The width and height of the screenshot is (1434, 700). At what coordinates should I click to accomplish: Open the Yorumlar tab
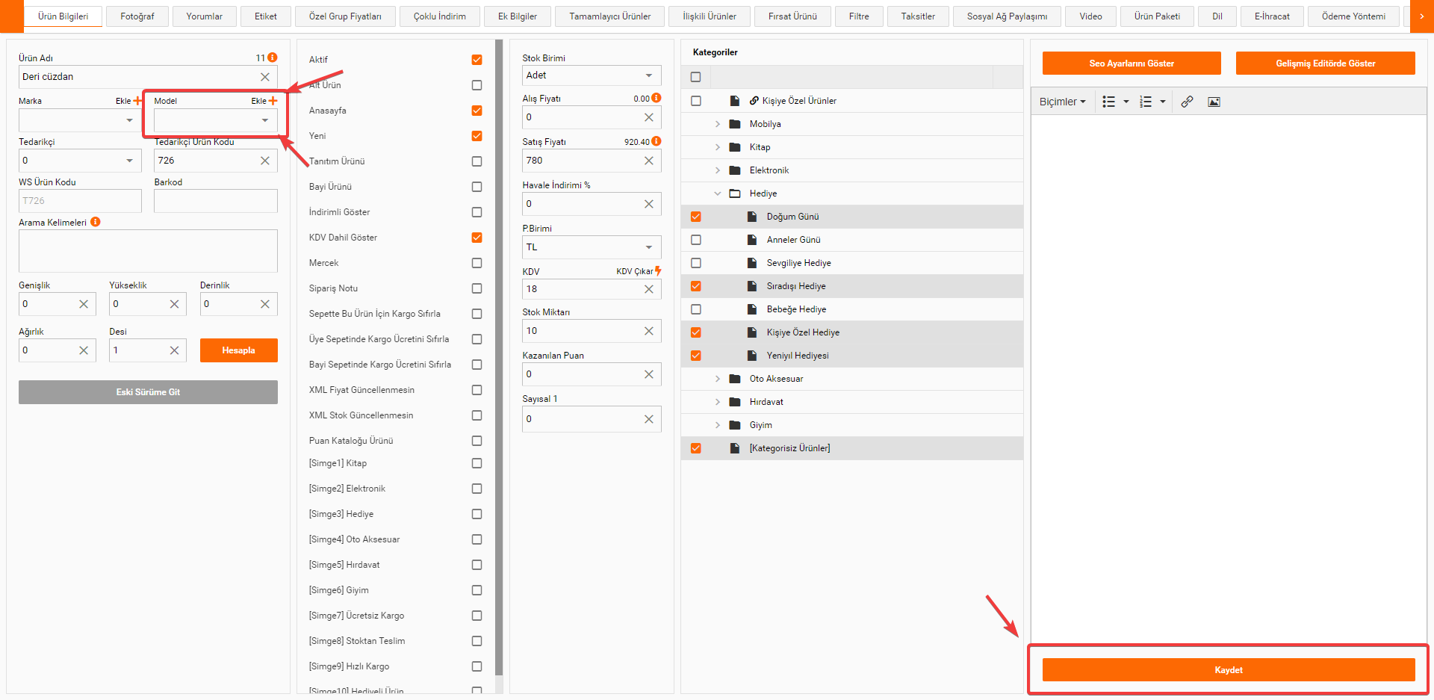(x=205, y=16)
